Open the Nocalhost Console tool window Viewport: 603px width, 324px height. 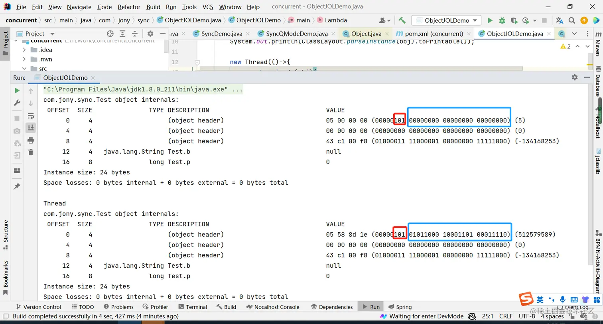click(273, 307)
